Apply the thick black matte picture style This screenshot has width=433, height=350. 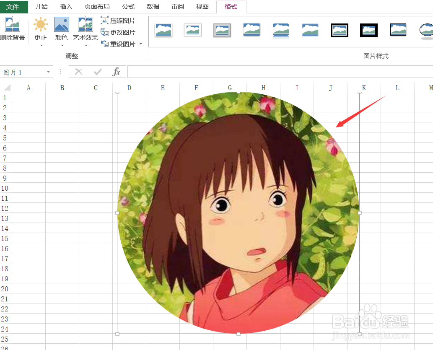pos(368,30)
